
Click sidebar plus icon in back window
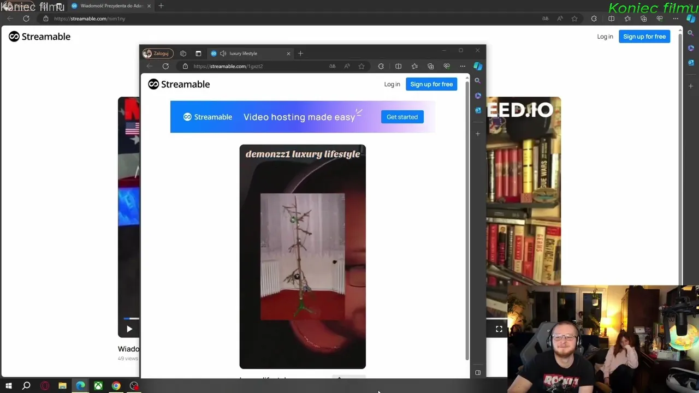(x=691, y=86)
